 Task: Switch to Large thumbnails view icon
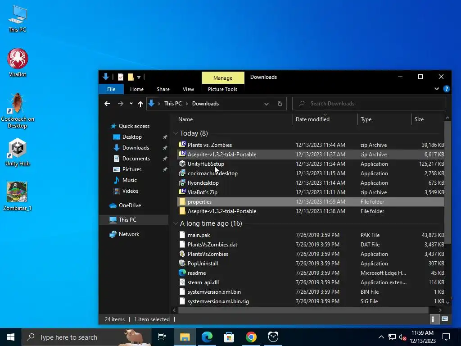(x=444, y=319)
